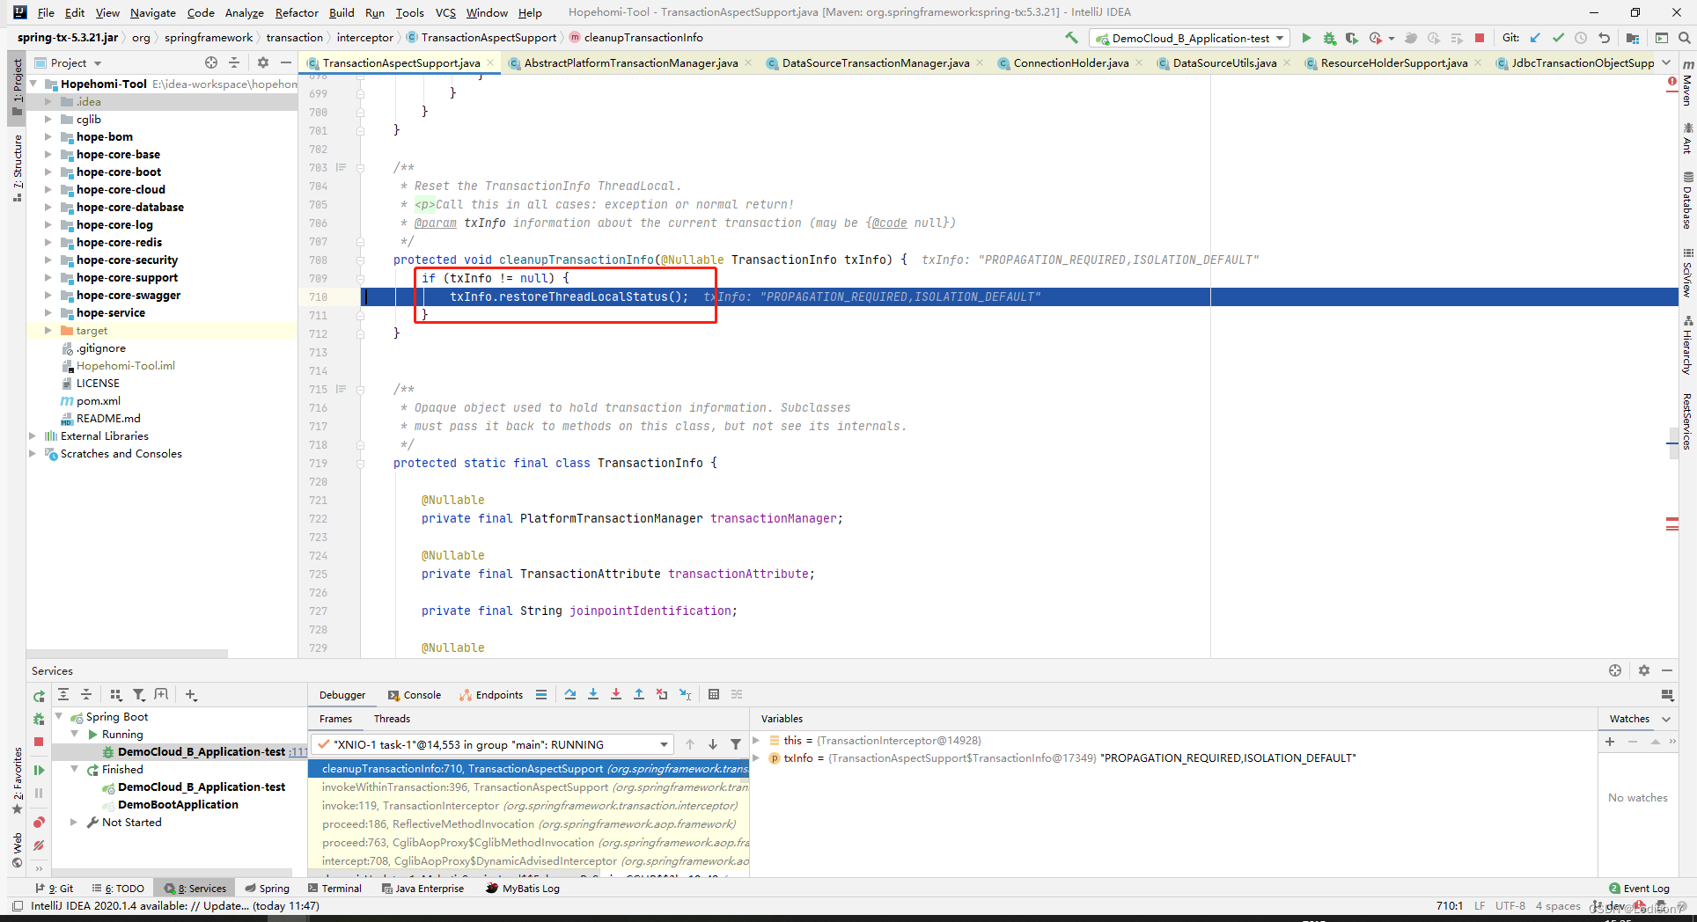
Task: Open hidden editor tabs dropdown arrow
Action: (x=1666, y=62)
